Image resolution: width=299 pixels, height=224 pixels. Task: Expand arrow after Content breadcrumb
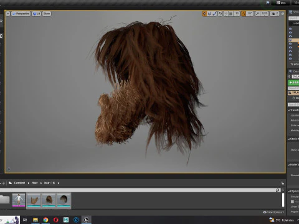coord(29,183)
